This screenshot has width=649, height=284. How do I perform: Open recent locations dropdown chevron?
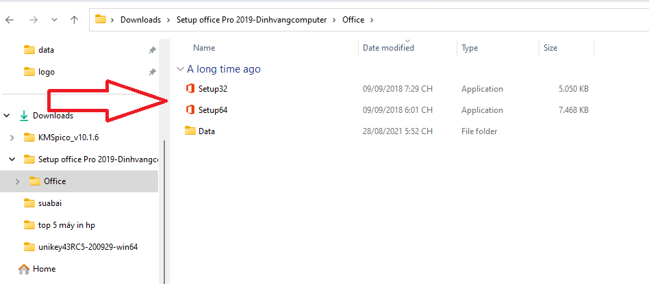(x=54, y=20)
